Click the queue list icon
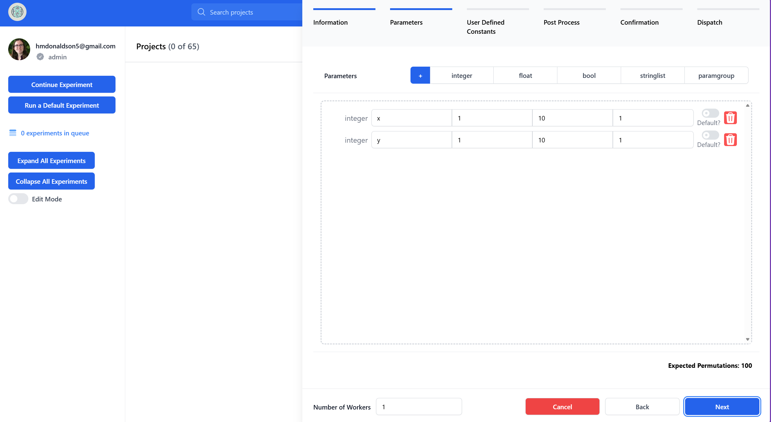 [x=13, y=133]
